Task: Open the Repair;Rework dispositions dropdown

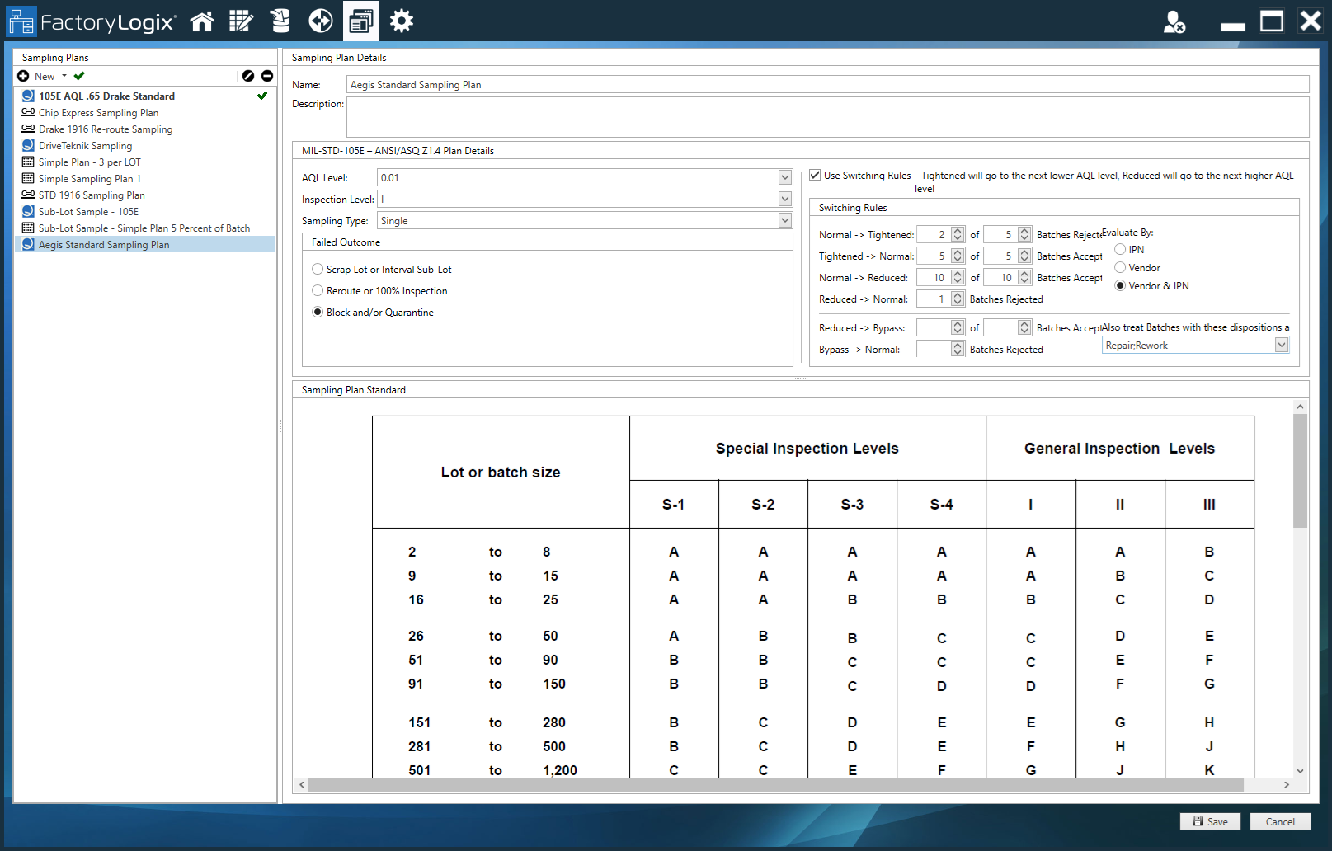Action: [x=1282, y=345]
